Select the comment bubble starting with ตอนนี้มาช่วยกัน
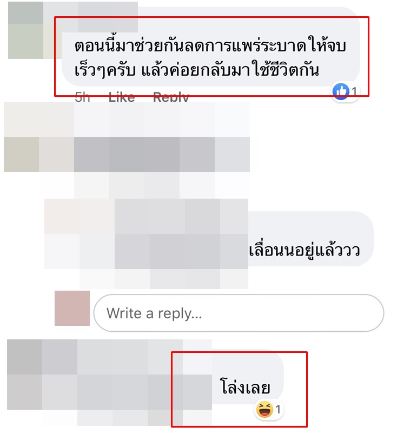Viewport: 397px width, 433px height. click(210, 47)
